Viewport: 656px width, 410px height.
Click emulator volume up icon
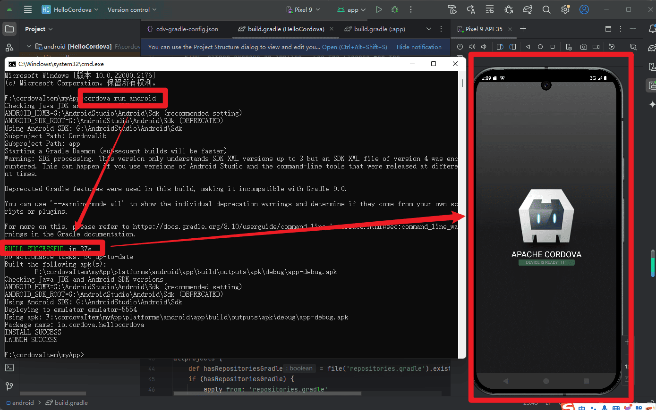point(472,47)
